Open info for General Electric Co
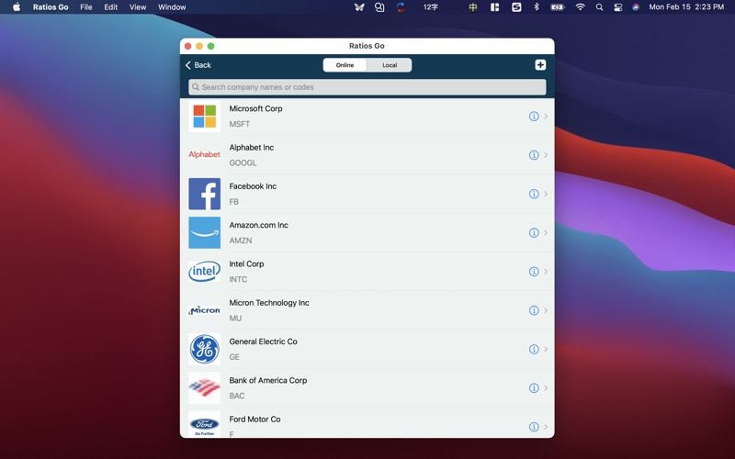Screen dimensions: 735x459 tap(534, 350)
